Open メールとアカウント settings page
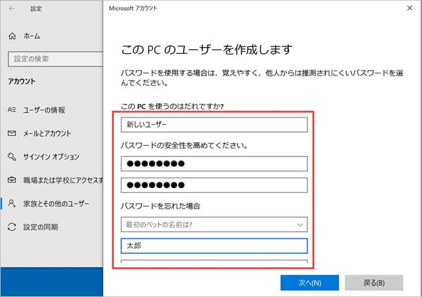The image size is (422, 297). [47, 133]
